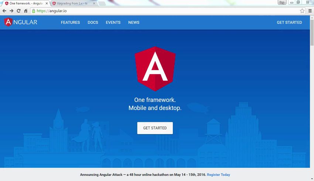The image size is (314, 181).
Task: Restore down the Chrome window
Action: click(x=298, y=3)
